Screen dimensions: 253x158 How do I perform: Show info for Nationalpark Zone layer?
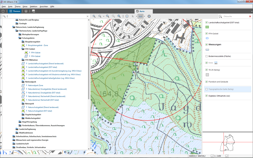click(27, 85)
